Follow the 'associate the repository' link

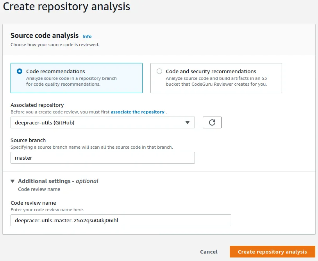(138, 112)
